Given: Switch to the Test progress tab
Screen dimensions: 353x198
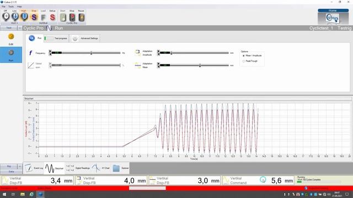Looking at the screenshot, I should (x=56, y=38).
